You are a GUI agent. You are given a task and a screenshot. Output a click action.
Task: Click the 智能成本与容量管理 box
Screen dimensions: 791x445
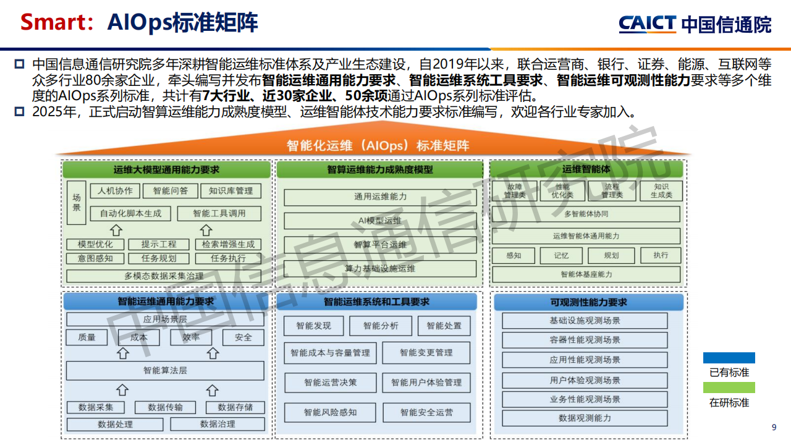tap(331, 353)
